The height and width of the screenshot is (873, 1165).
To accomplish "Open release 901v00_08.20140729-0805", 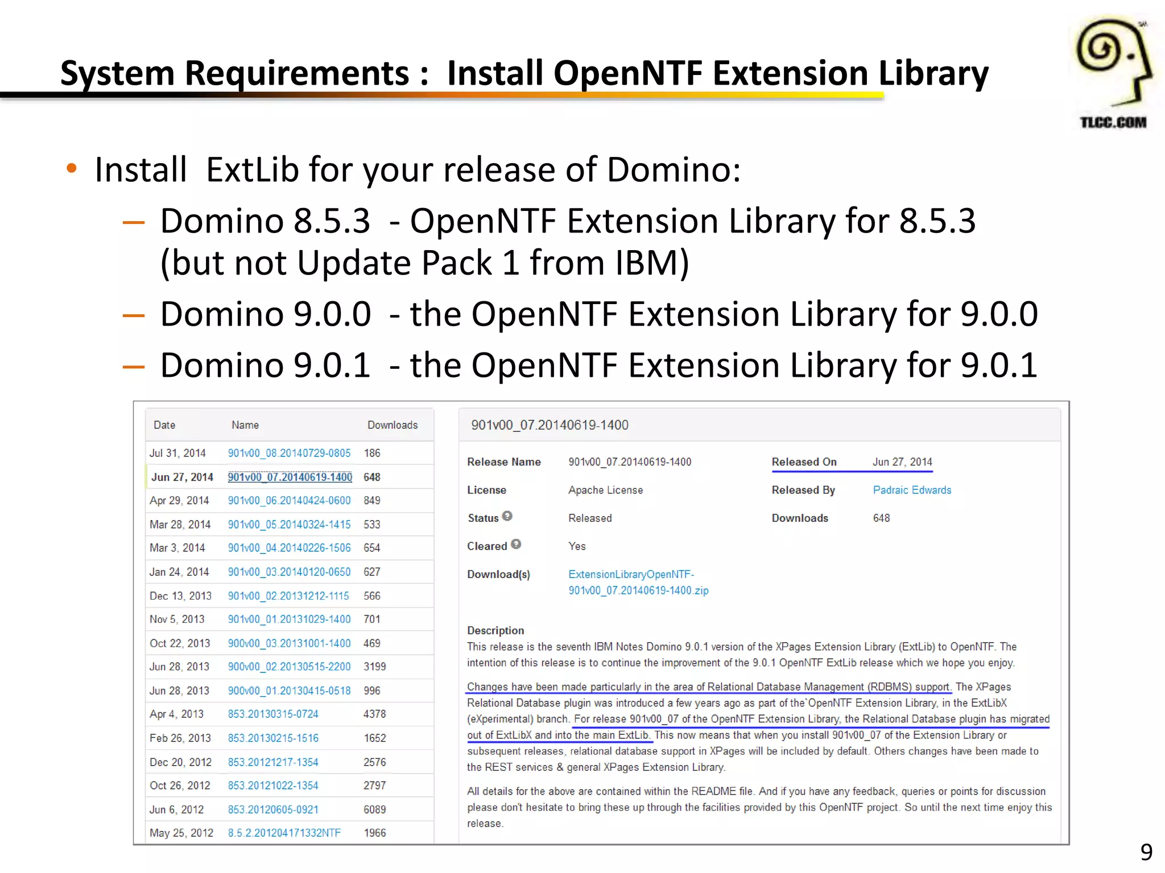I will pyautogui.click(x=289, y=453).
